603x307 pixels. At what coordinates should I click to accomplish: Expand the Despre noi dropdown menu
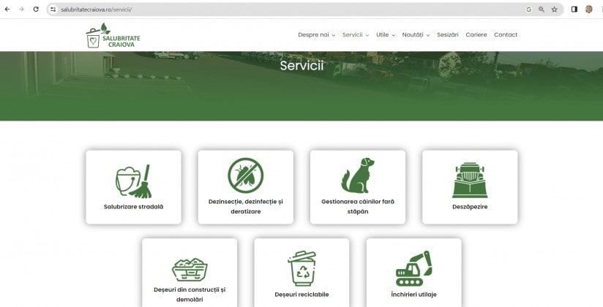click(316, 35)
